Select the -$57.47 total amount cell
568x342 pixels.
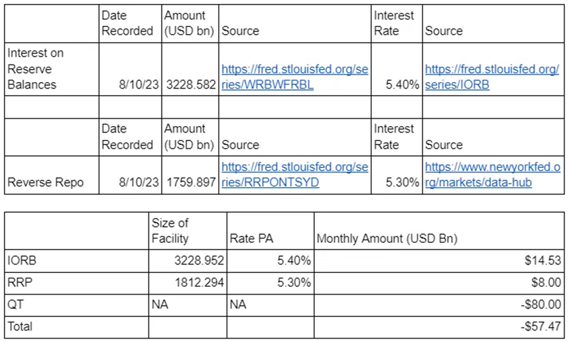tap(439, 327)
